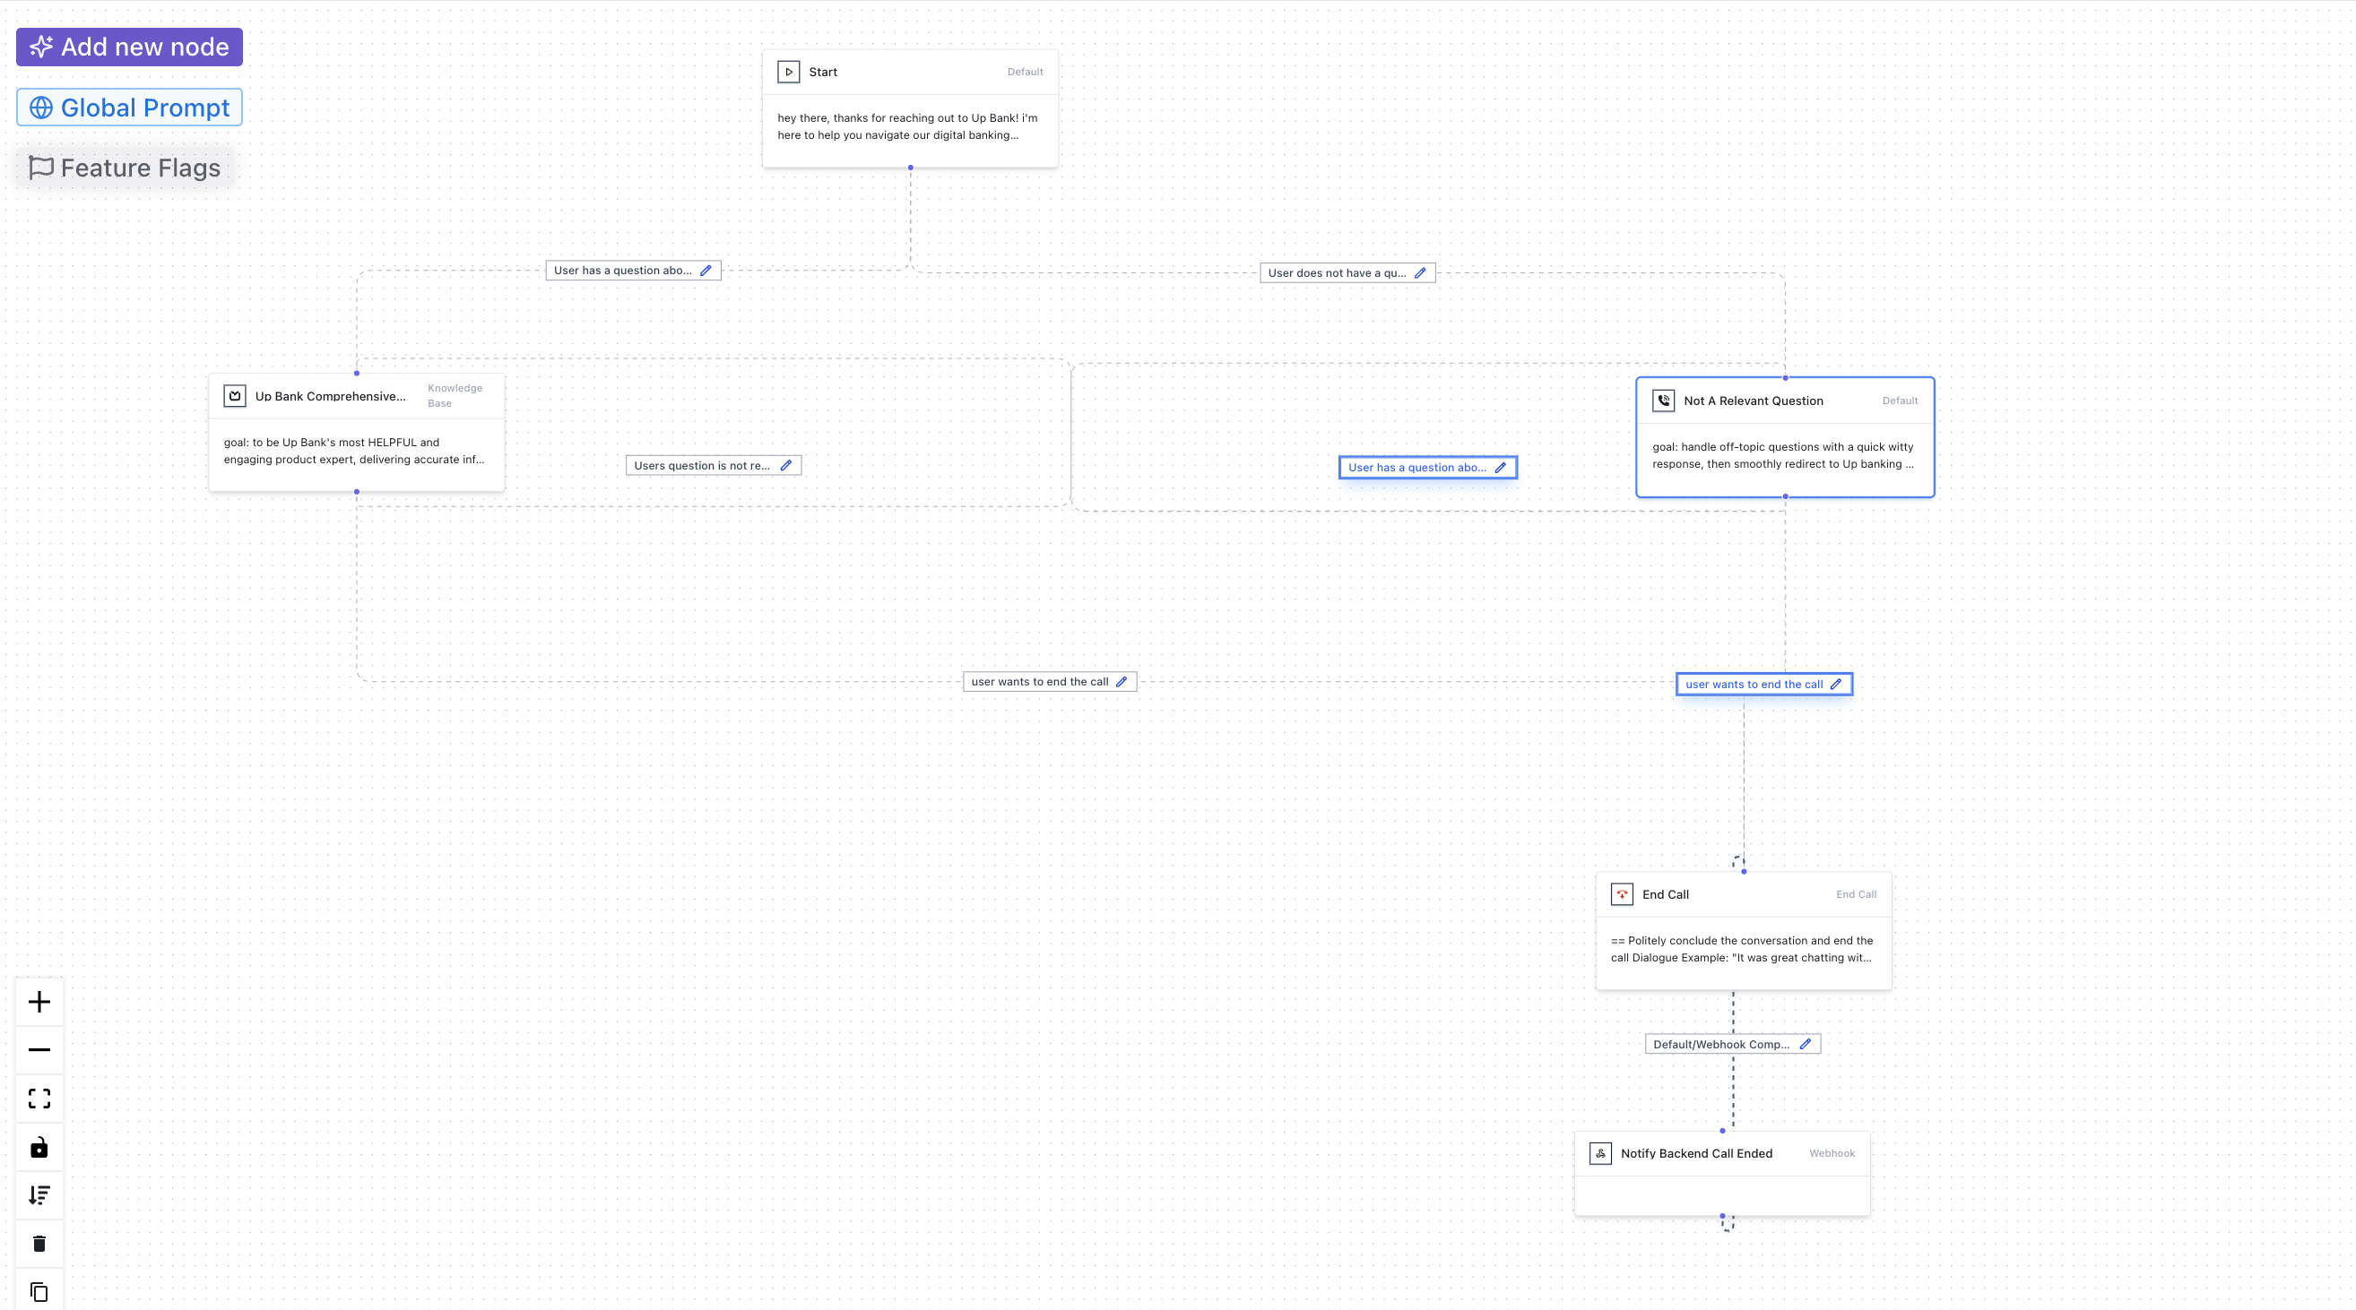Click the trash delete icon
This screenshot has width=2356, height=1310.
point(39,1244)
